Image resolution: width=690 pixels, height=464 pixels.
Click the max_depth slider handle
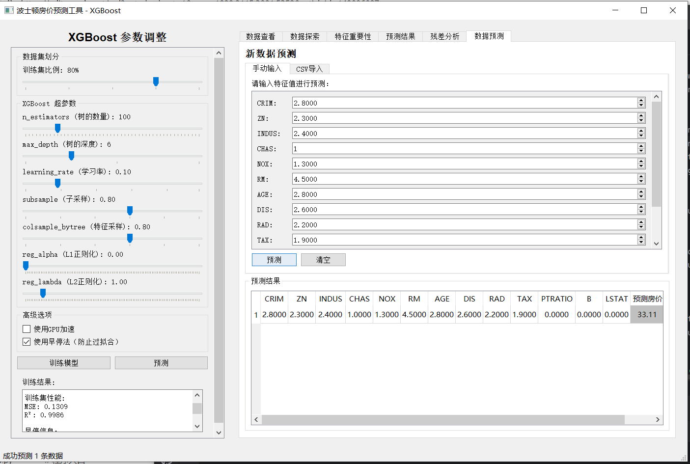pos(71,156)
